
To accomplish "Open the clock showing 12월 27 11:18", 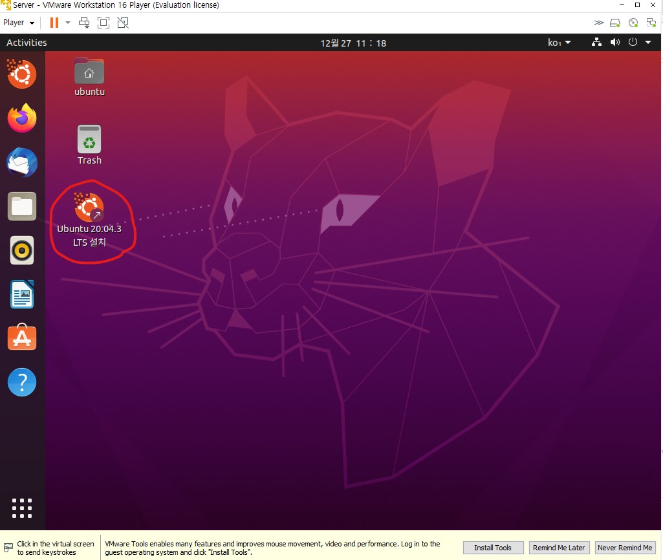I will pos(353,43).
